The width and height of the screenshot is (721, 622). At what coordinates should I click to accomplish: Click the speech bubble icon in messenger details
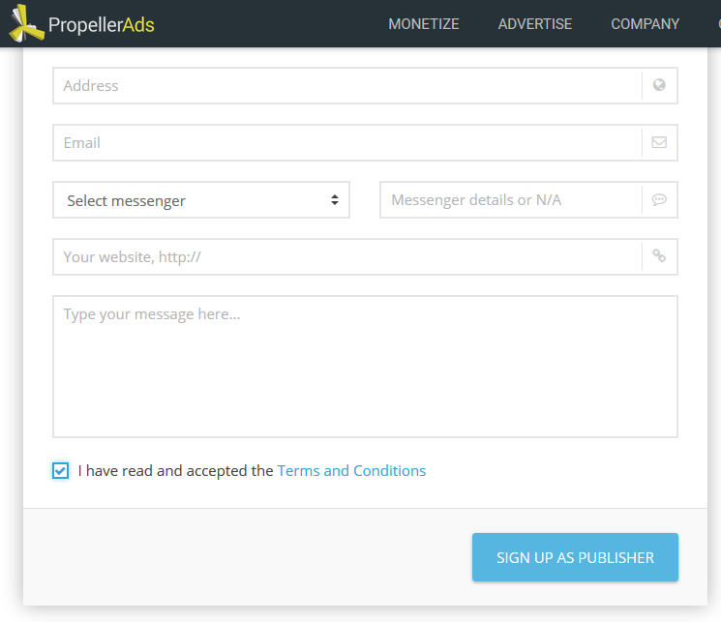pos(659,199)
